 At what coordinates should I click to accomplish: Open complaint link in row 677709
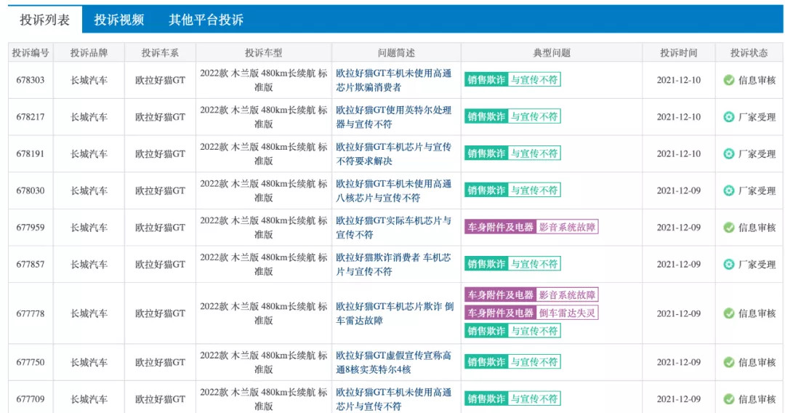(x=393, y=399)
